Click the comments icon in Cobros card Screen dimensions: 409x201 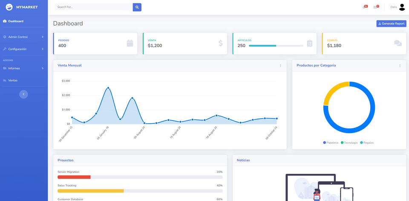(398, 43)
